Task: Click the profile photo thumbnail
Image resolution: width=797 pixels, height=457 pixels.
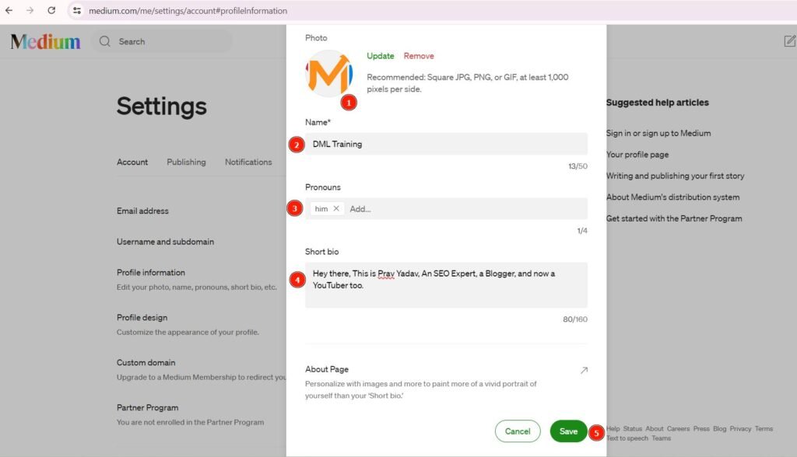Action: pyautogui.click(x=329, y=74)
